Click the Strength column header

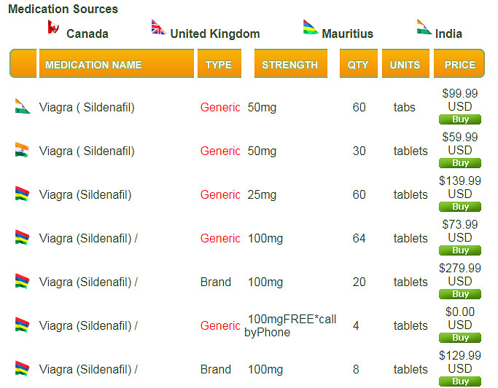[x=289, y=65]
